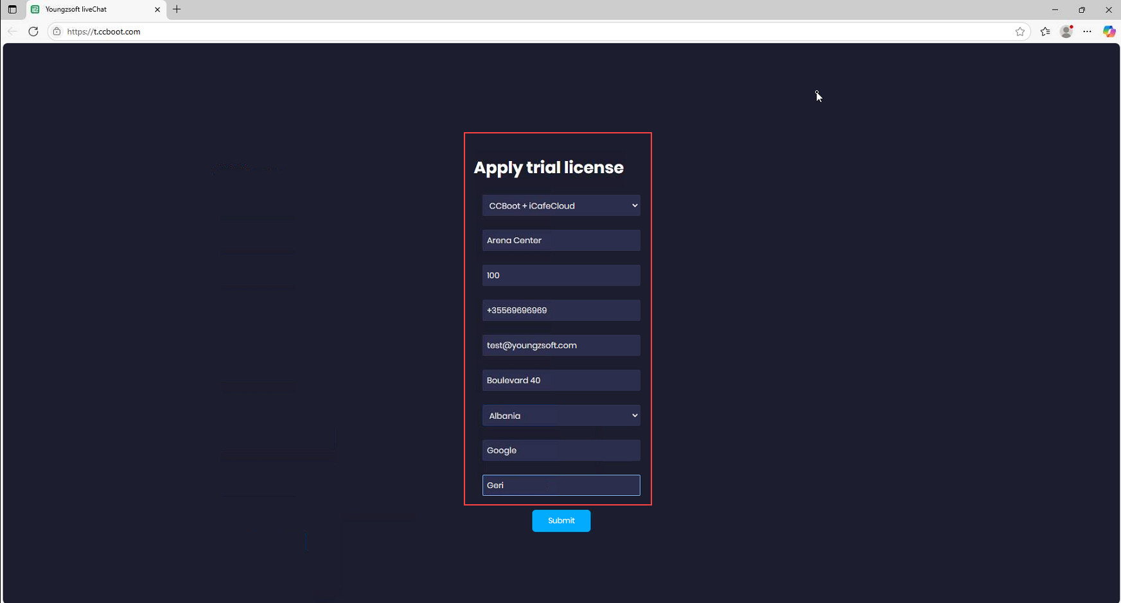Screen dimensions: 1121x603
Task: Click the browser back arrow
Action: pyautogui.click(x=12, y=31)
